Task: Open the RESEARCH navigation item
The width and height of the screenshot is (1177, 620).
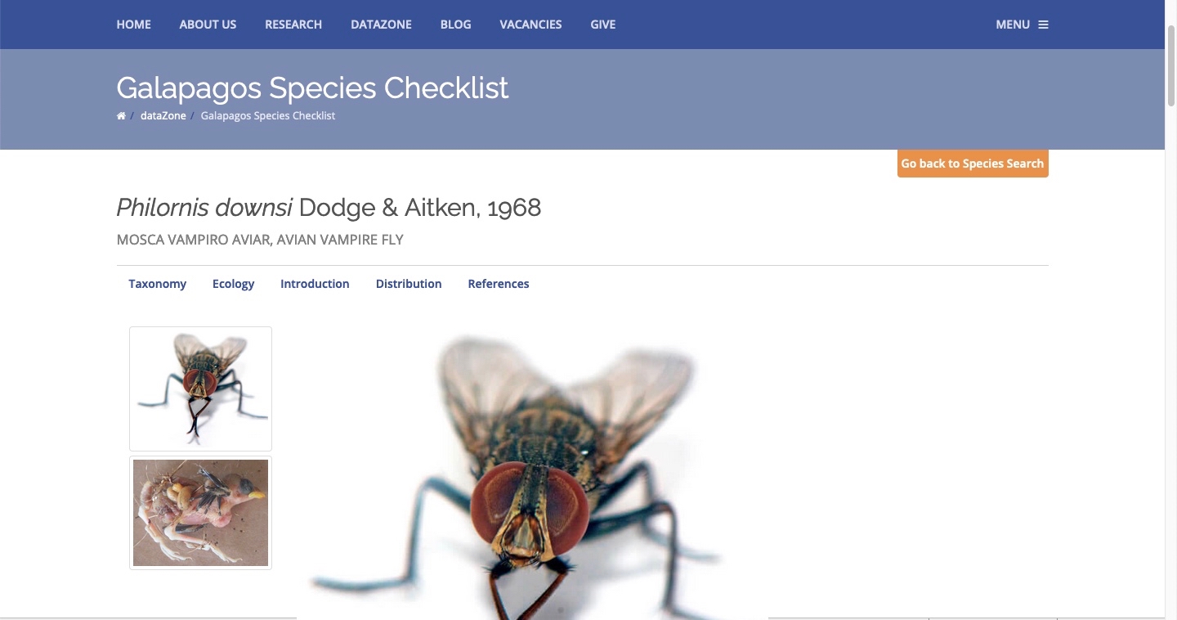Action: tap(293, 25)
